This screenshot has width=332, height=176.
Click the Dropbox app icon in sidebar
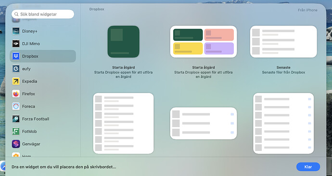coord(16,56)
